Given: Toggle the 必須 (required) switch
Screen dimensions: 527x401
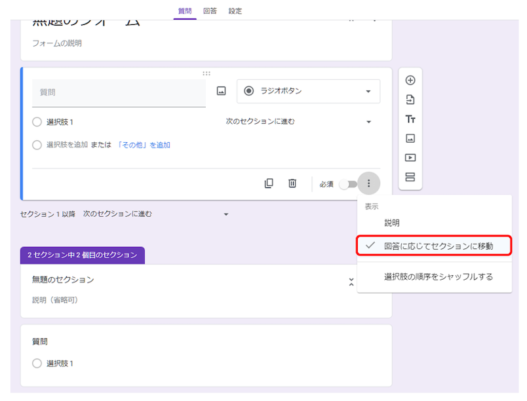Looking at the screenshot, I should pyautogui.click(x=347, y=184).
